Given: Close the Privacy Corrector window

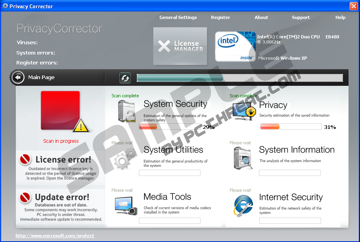Looking at the screenshot, I should coord(353,6).
